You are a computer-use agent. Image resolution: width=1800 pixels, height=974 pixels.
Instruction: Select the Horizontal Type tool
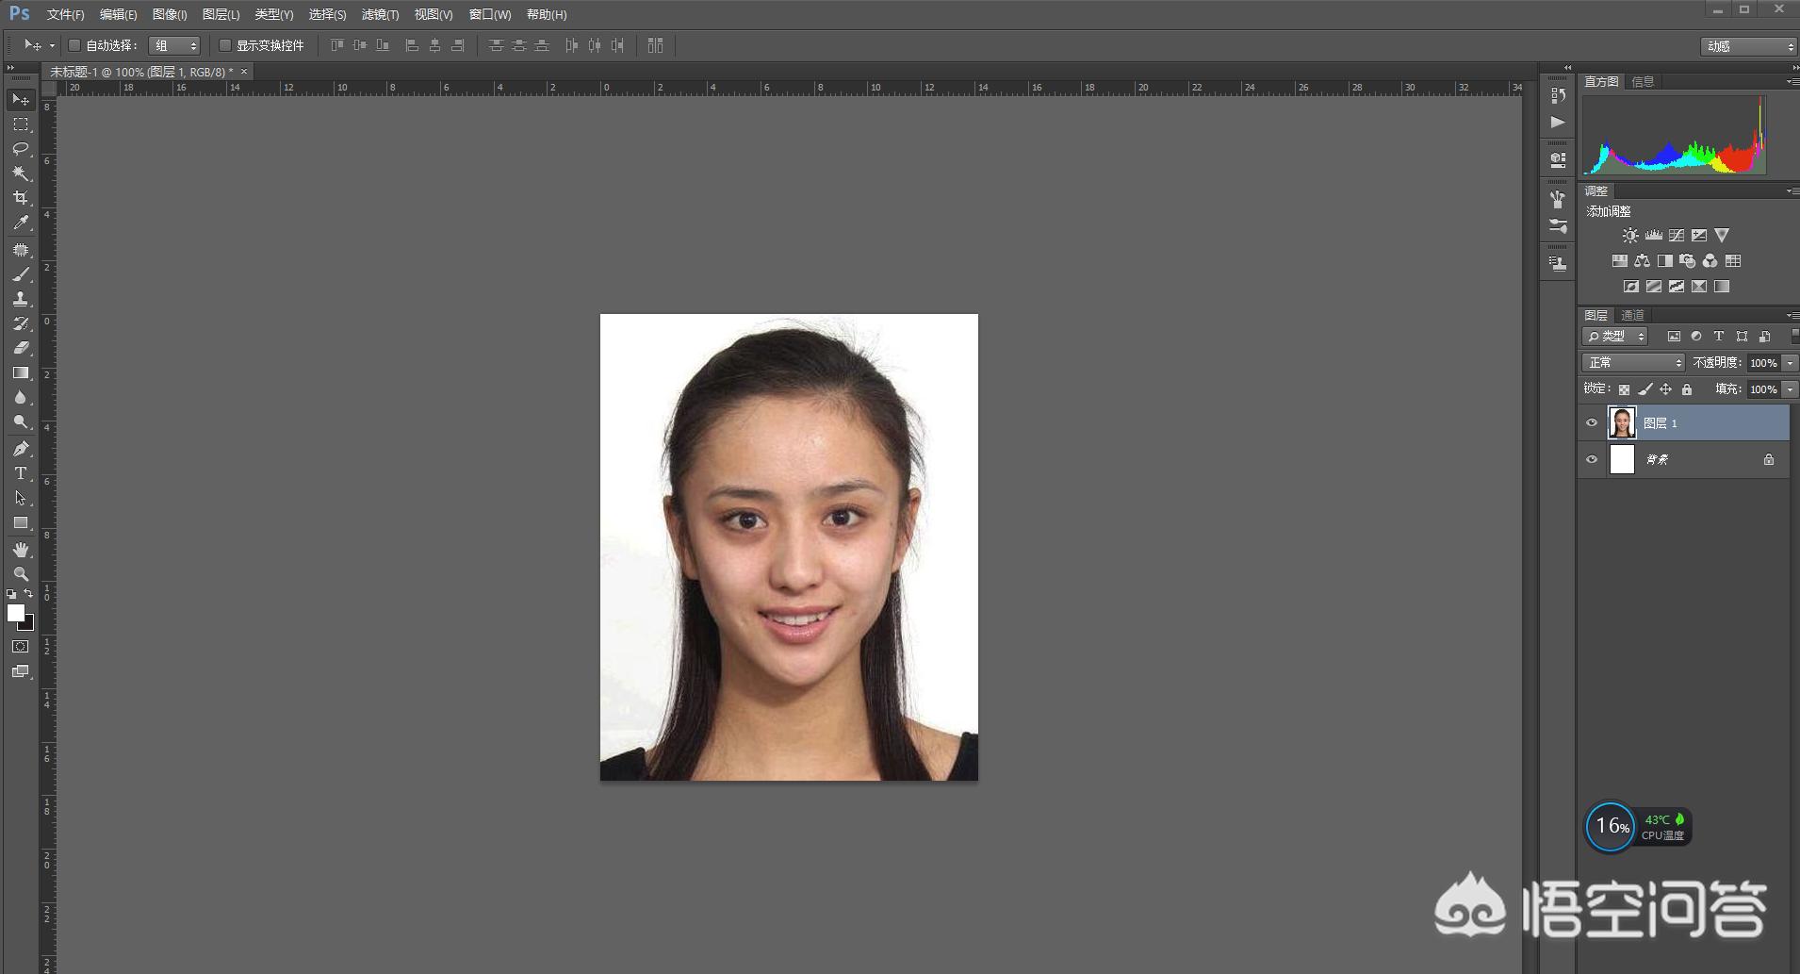click(x=20, y=473)
